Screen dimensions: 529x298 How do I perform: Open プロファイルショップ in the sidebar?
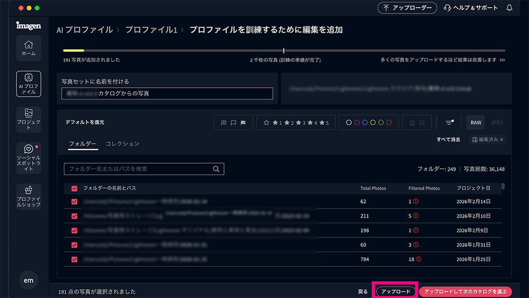(x=29, y=196)
